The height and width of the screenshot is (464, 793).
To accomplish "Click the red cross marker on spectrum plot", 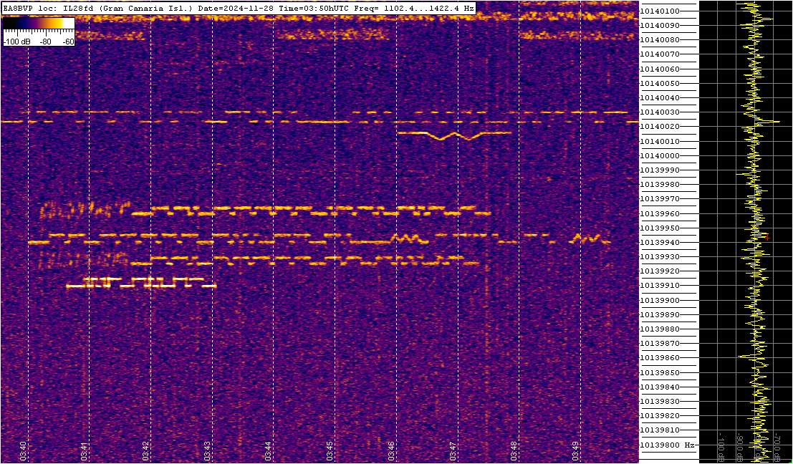I will 767,238.
